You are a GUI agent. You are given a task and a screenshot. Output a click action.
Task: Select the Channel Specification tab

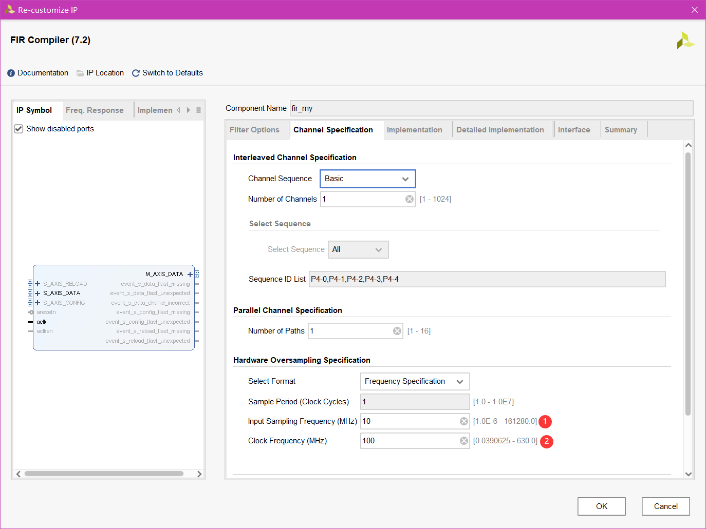pyautogui.click(x=333, y=130)
